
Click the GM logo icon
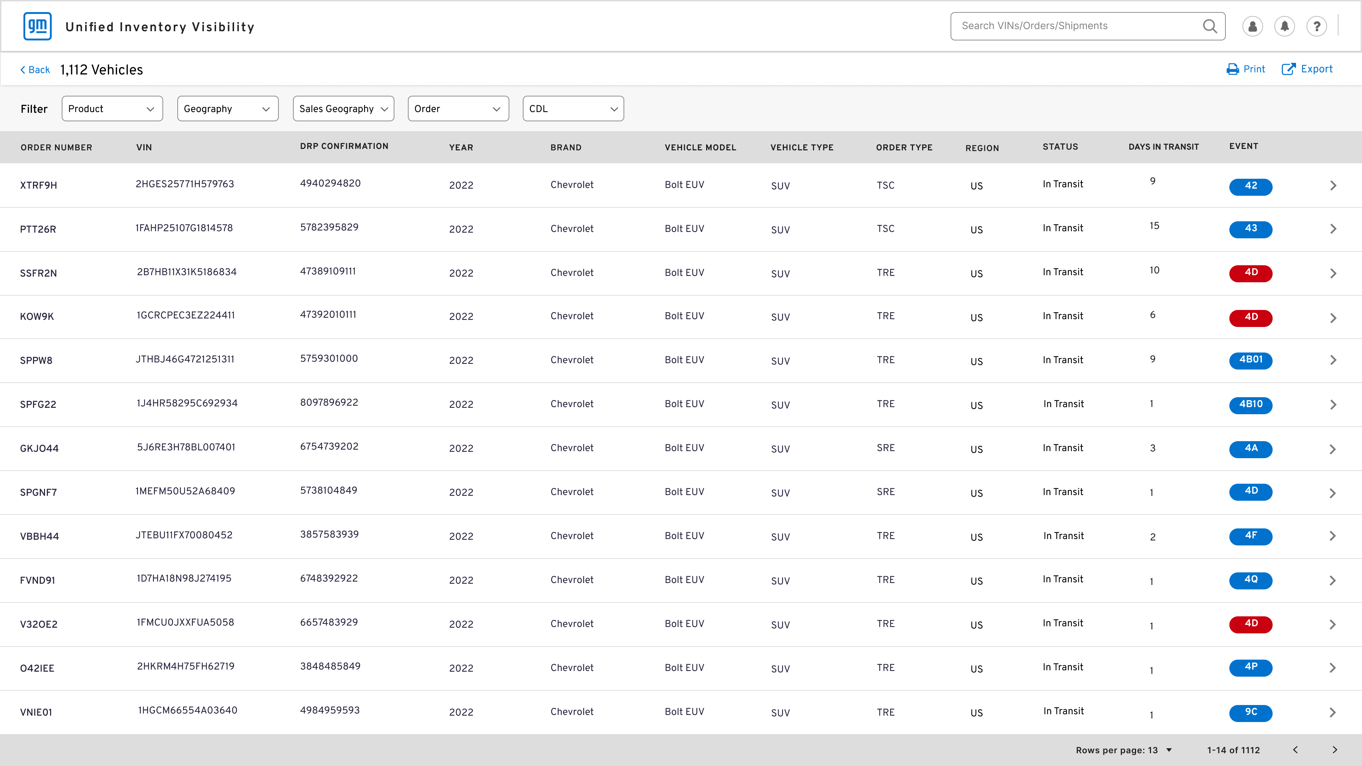pos(38,27)
